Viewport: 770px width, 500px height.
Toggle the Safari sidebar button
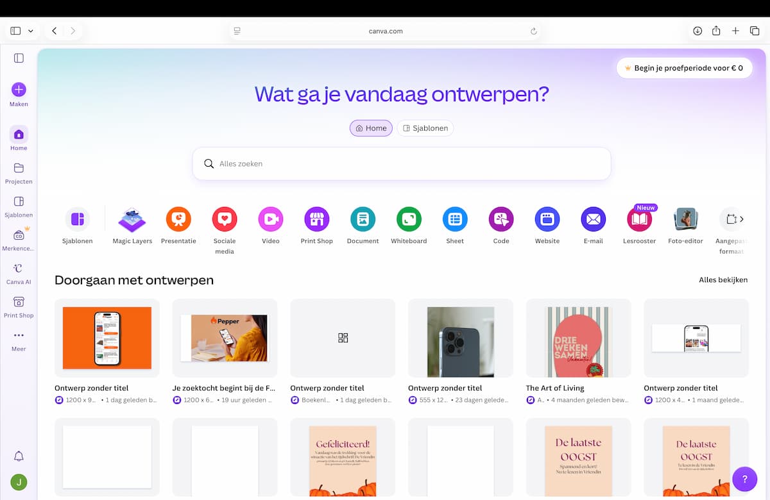15,31
